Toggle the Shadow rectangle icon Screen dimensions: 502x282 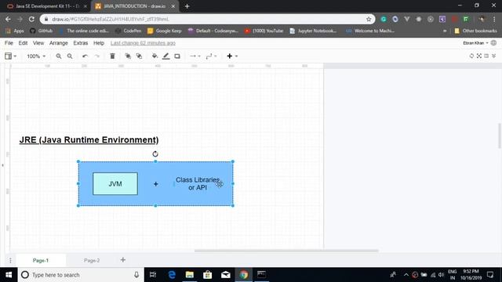click(177, 56)
